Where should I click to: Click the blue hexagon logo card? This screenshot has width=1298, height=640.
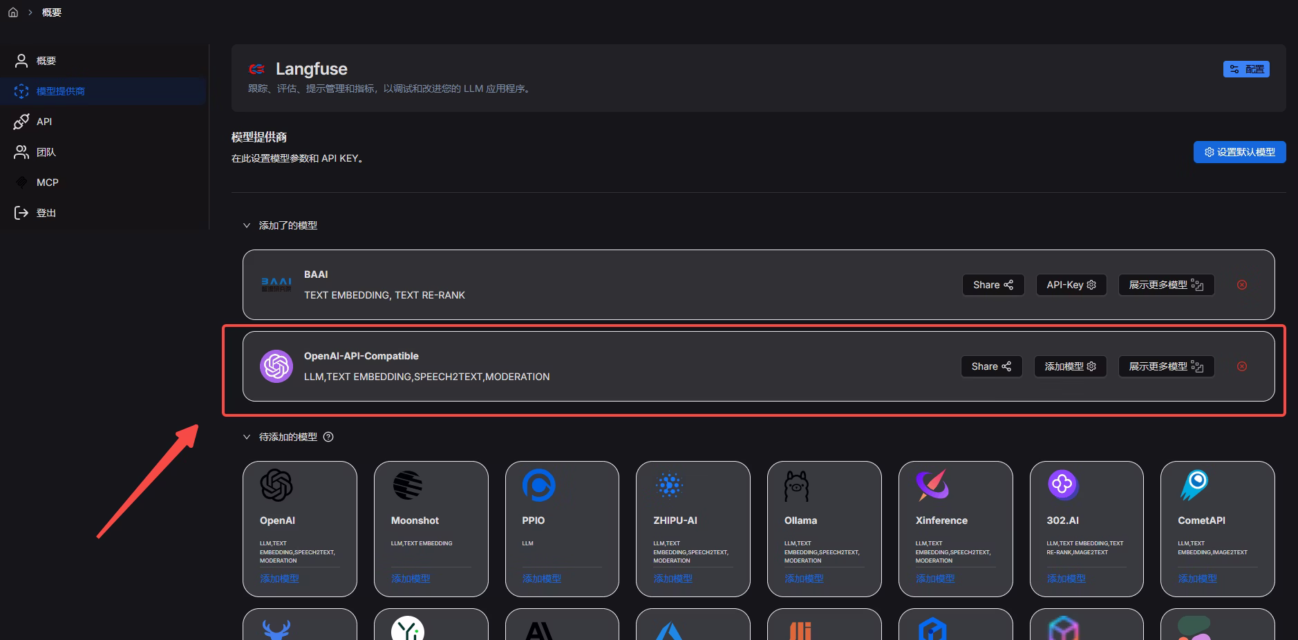[932, 629]
